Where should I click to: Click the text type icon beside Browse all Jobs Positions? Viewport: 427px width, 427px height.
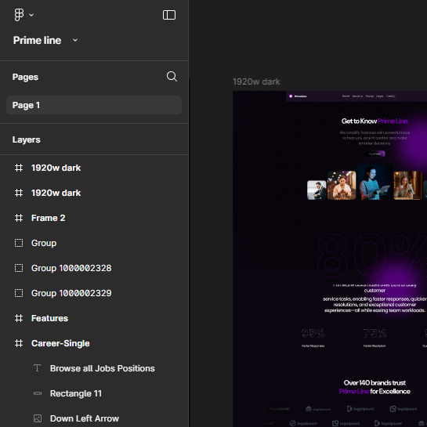pyautogui.click(x=38, y=368)
